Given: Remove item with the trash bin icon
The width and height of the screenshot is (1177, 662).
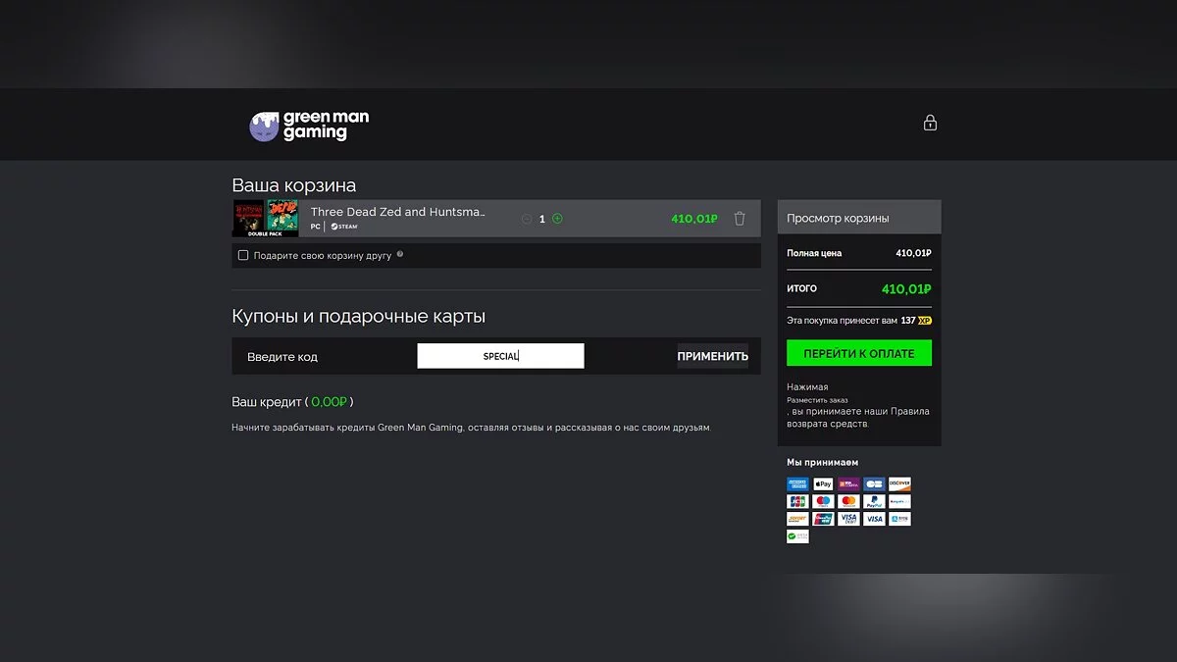Looking at the screenshot, I should pos(740,219).
